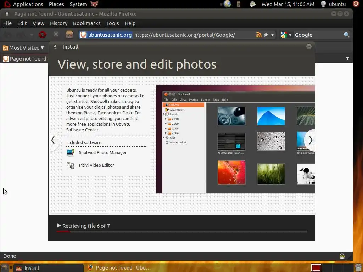Open the Trash icon in bottom panel
Image resolution: width=363 pixels, height=272 pixels.
[358, 268]
